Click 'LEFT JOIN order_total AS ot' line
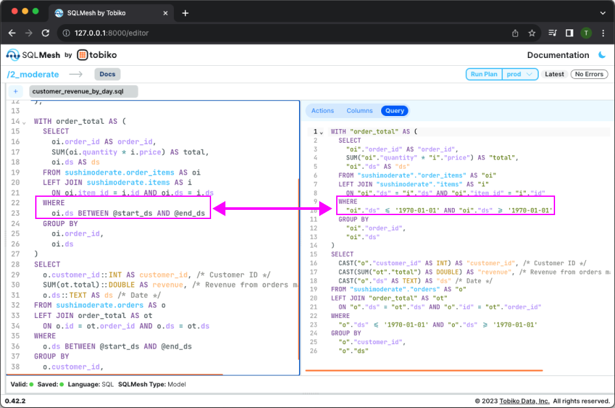The height and width of the screenshot is (408, 615). [93, 315]
